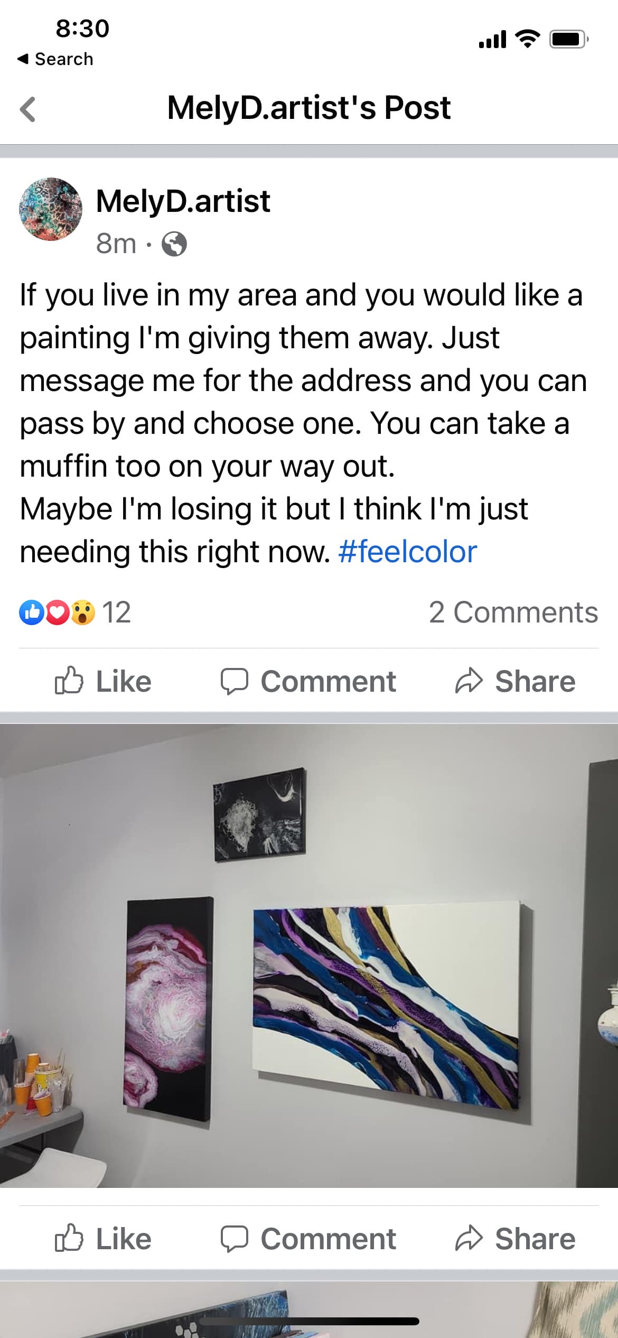618x1338 pixels.
Task: Comment on the post text
Action: (308, 681)
